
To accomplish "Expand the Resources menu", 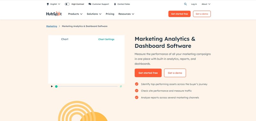I will (126, 14).
